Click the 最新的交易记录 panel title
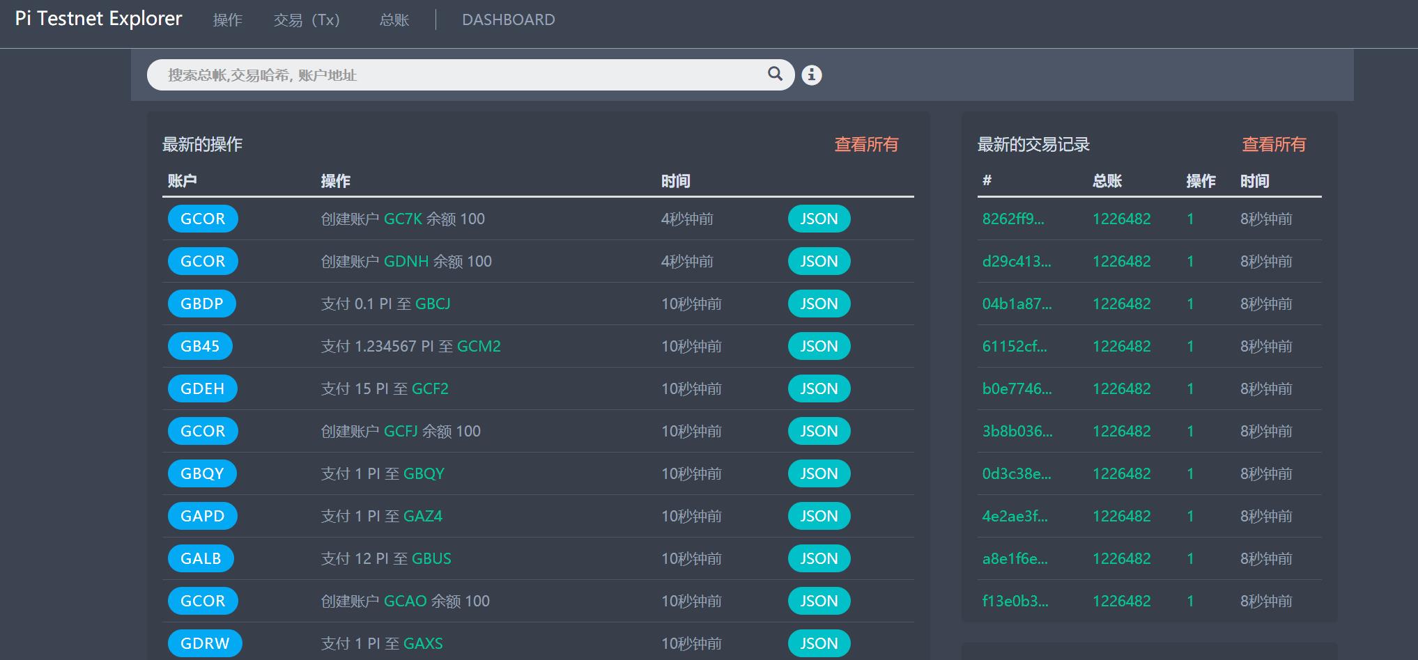1418x660 pixels. [1033, 144]
